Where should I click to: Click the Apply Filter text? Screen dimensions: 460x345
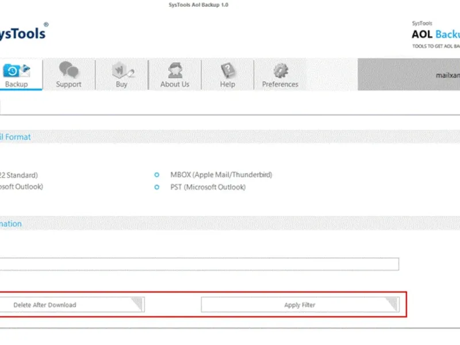point(300,305)
